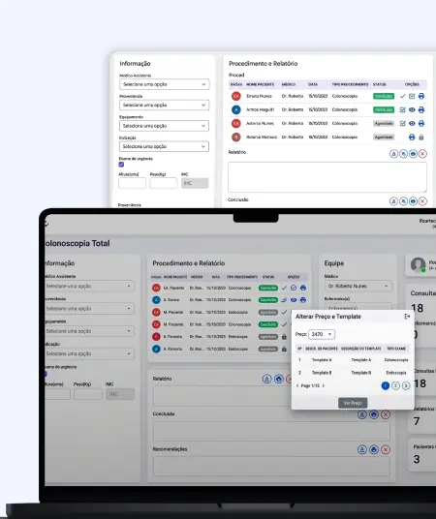Click the red X icon beside Recomendações

(386, 449)
